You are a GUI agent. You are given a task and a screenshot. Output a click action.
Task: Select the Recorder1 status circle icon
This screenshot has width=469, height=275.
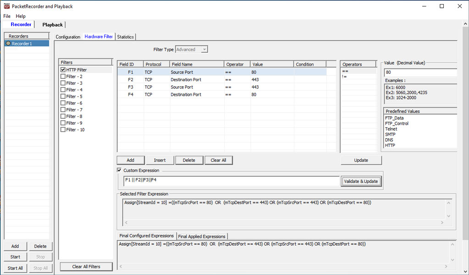[8, 44]
